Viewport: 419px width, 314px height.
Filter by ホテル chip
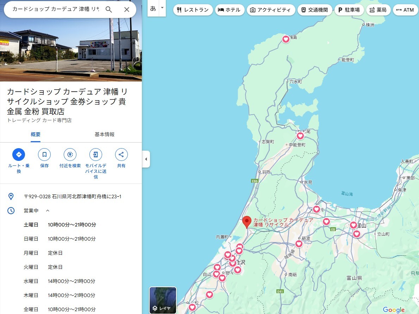[x=230, y=10]
